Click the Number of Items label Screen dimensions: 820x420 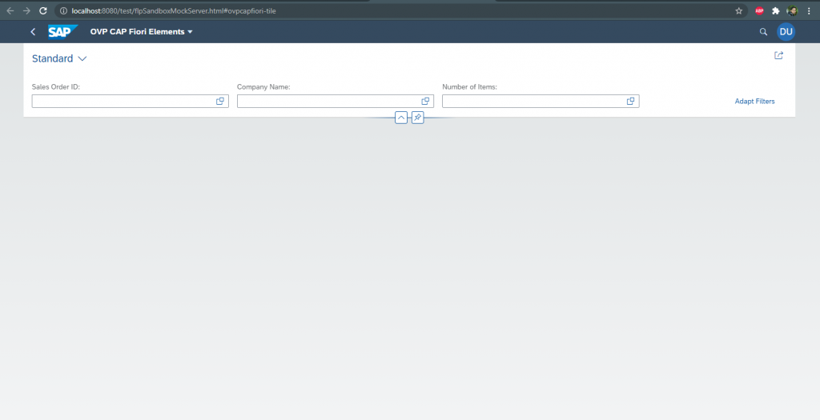[469, 86]
